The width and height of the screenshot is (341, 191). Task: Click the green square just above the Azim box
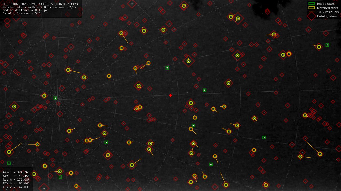tap(9, 163)
